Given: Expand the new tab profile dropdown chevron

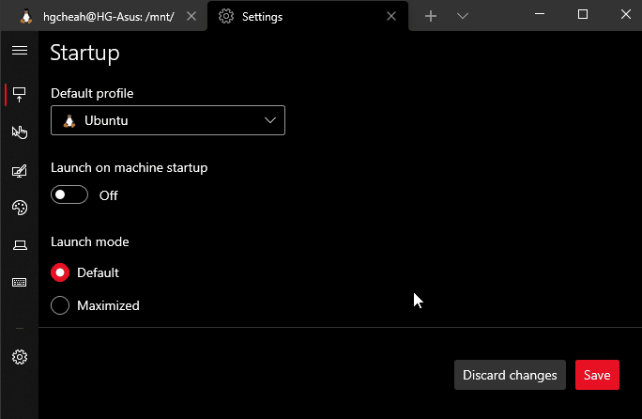Looking at the screenshot, I should coord(463,16).
